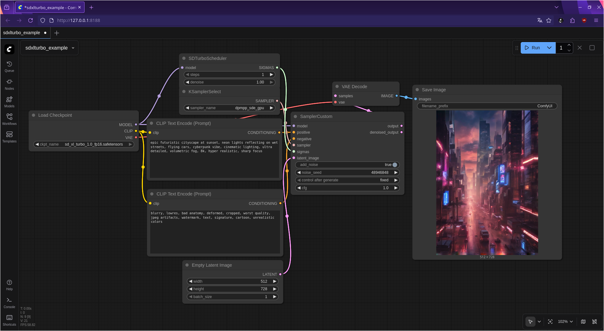Open the Nodes library panel
Screen dimensions: 604x331
pos(9,84)
